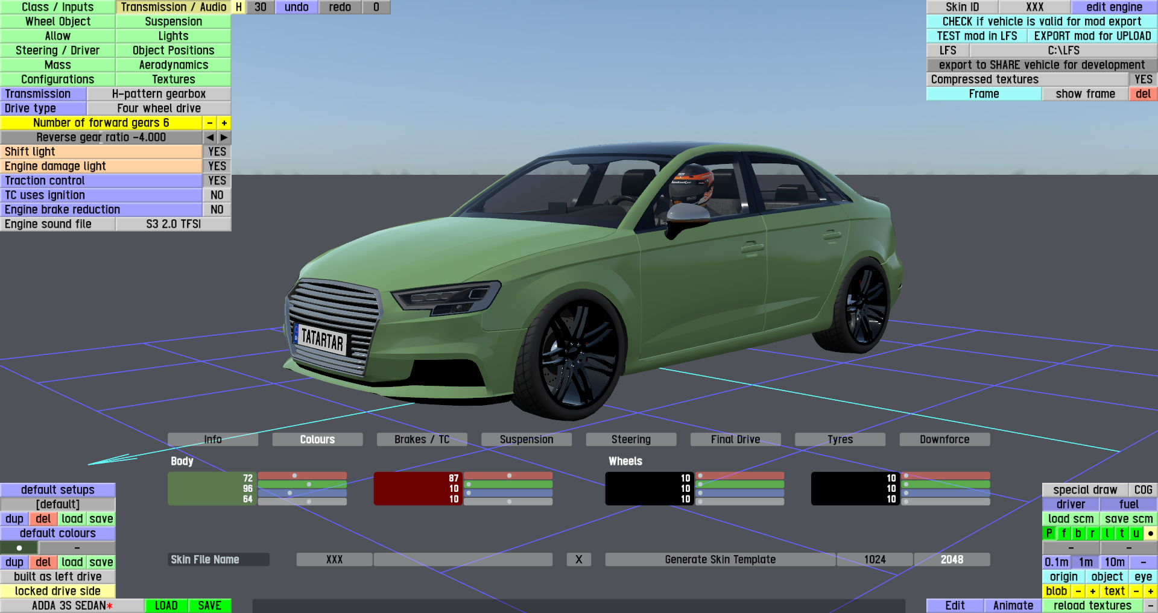The image size is (1158, 613).
Task: Click the eye view button
Action: (x=1144, y=577)
